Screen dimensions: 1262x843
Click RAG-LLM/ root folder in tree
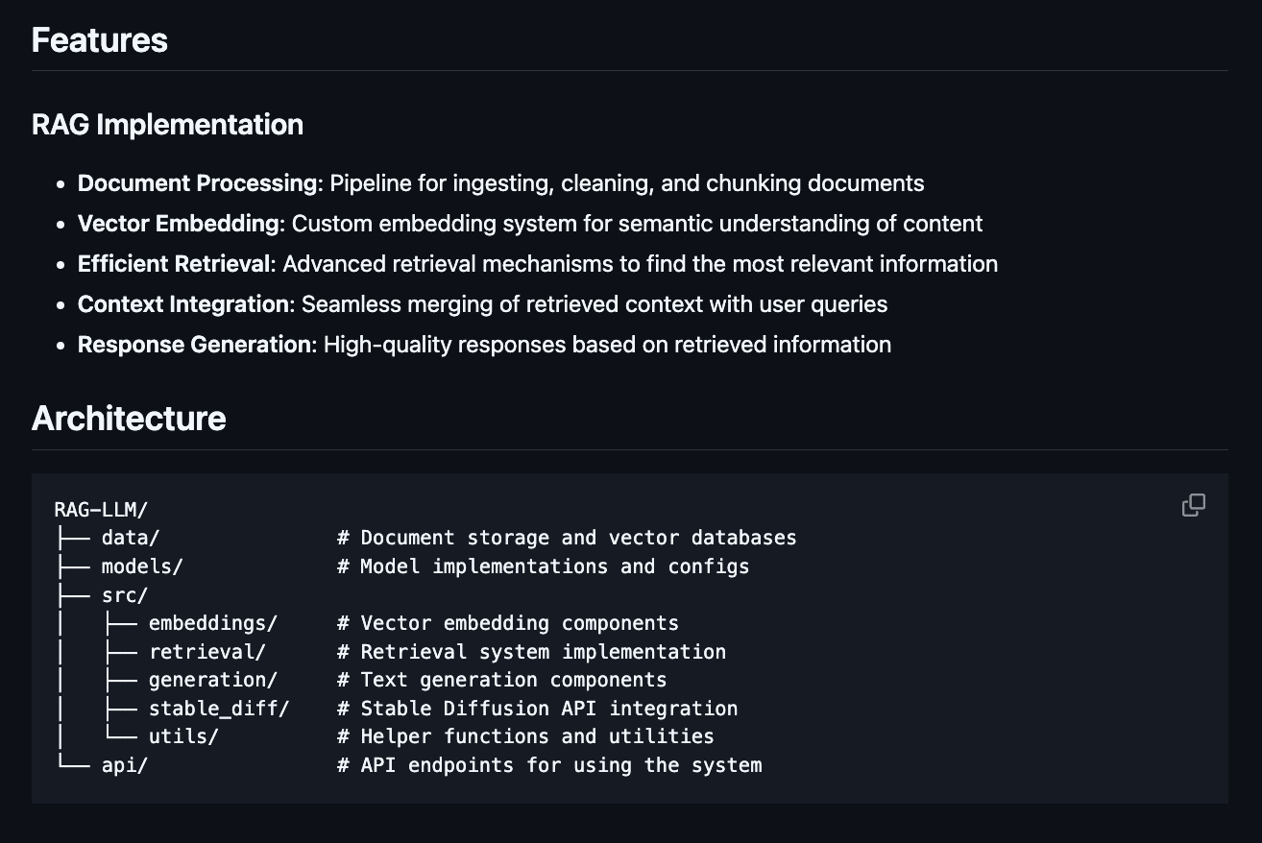point(101,510)
